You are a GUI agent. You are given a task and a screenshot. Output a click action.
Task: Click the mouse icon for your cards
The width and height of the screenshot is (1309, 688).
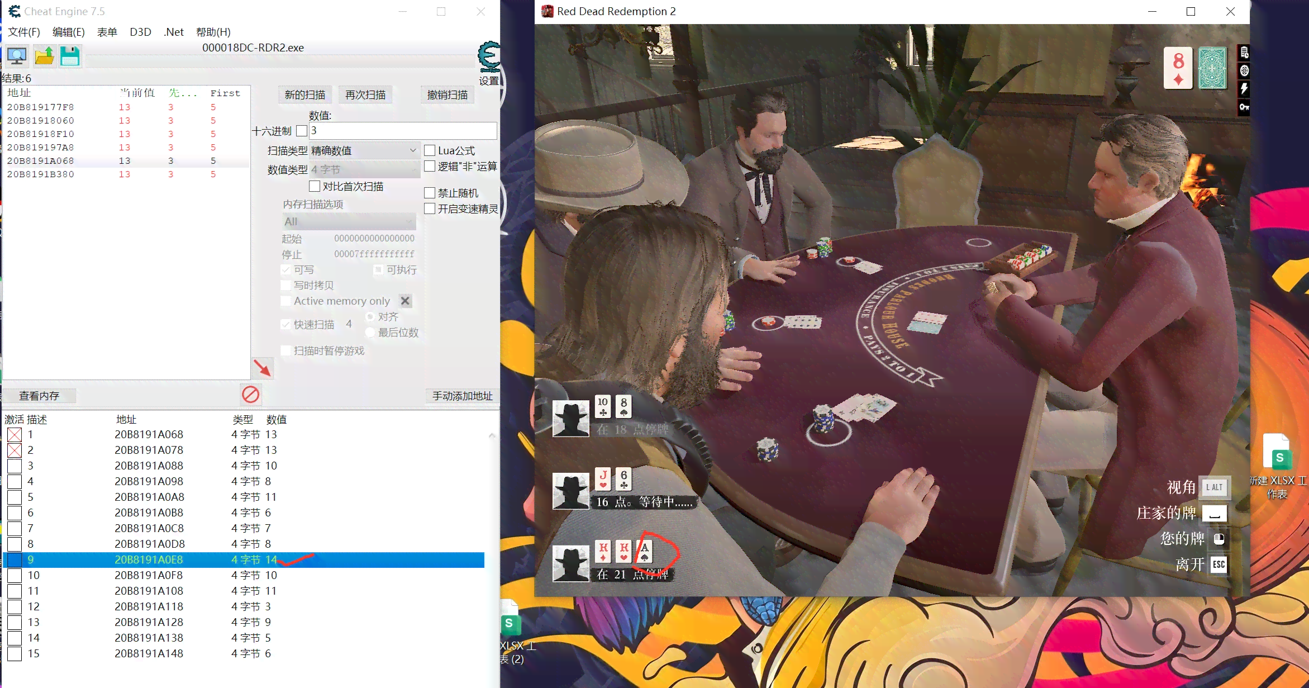coord(1219,539)
